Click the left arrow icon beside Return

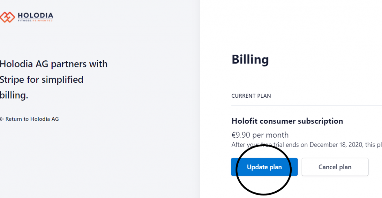[x=2, y=119]
